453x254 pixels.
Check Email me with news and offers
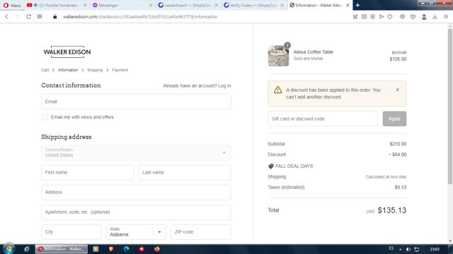[x=45, y=117]
